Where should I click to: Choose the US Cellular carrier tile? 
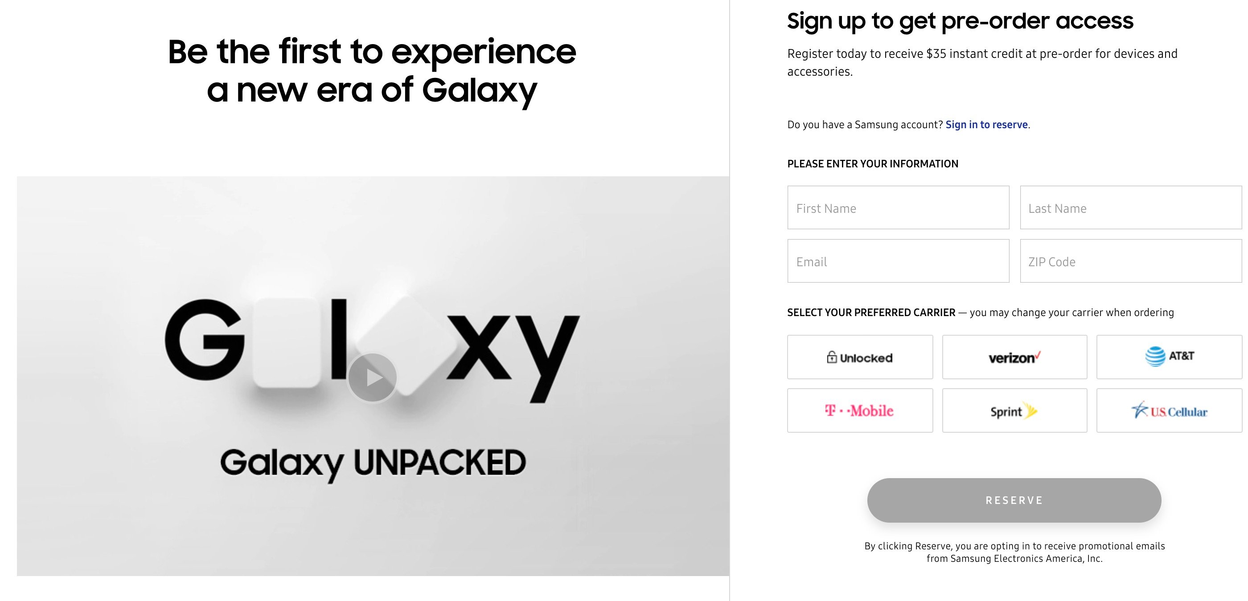(x=1169, y=410)
